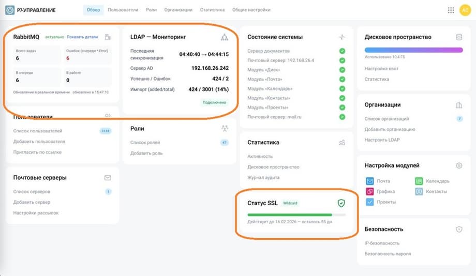Click the disk space usage bar
The image size is (476, 276).
click(x=413, y=50)
